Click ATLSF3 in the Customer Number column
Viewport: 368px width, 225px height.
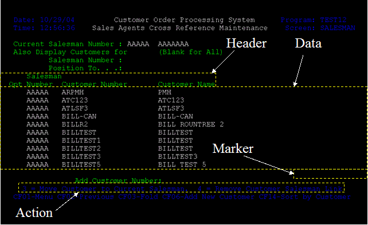(x=75, y=108)
